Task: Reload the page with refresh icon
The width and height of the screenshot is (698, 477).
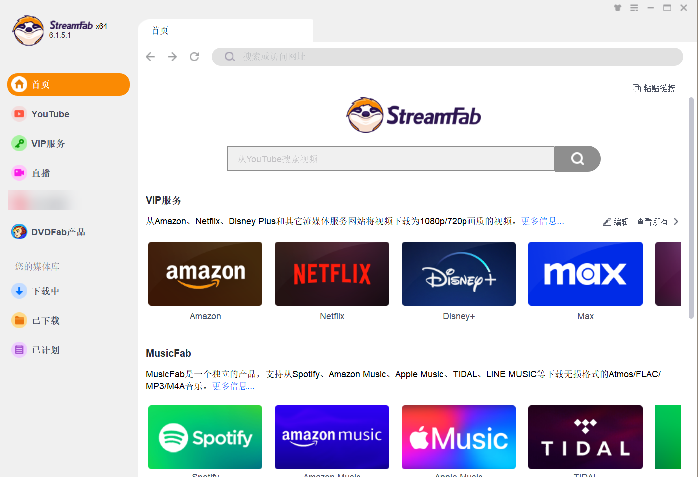Action: [194, 57]
